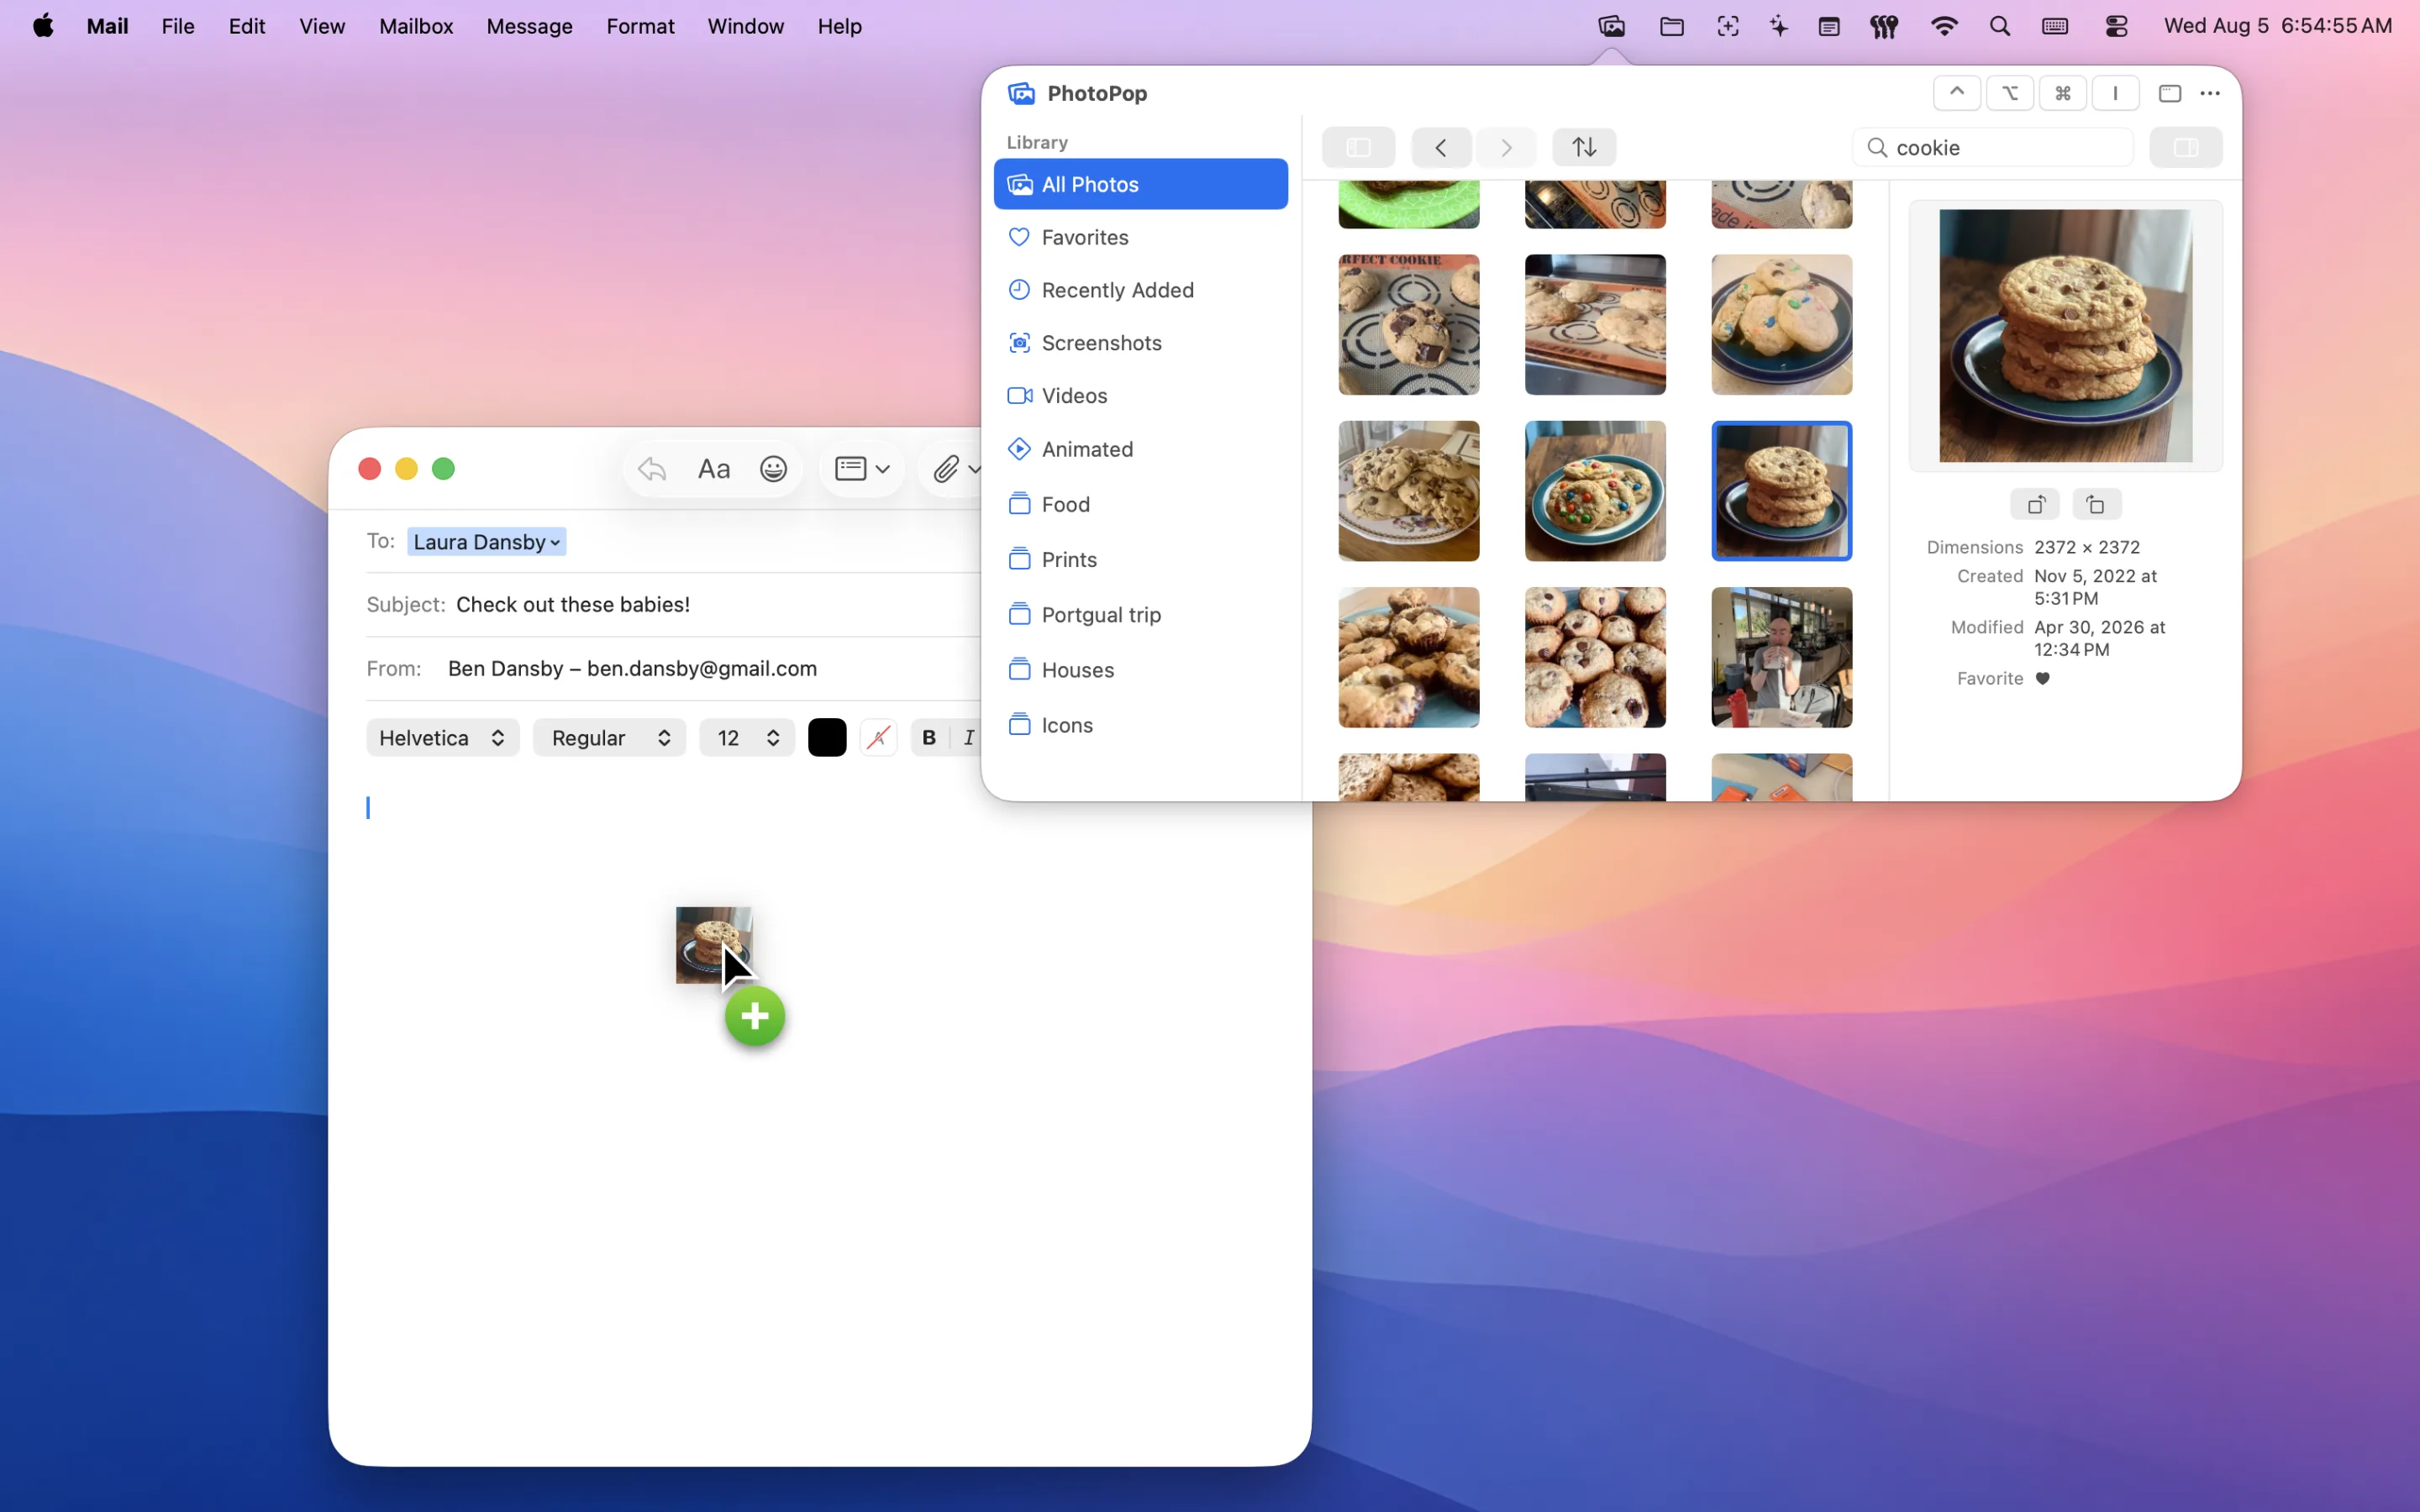Toggle the Favorite heart in inspector
Viewport: 2420px width, 1512px height.
(2043, 678)
